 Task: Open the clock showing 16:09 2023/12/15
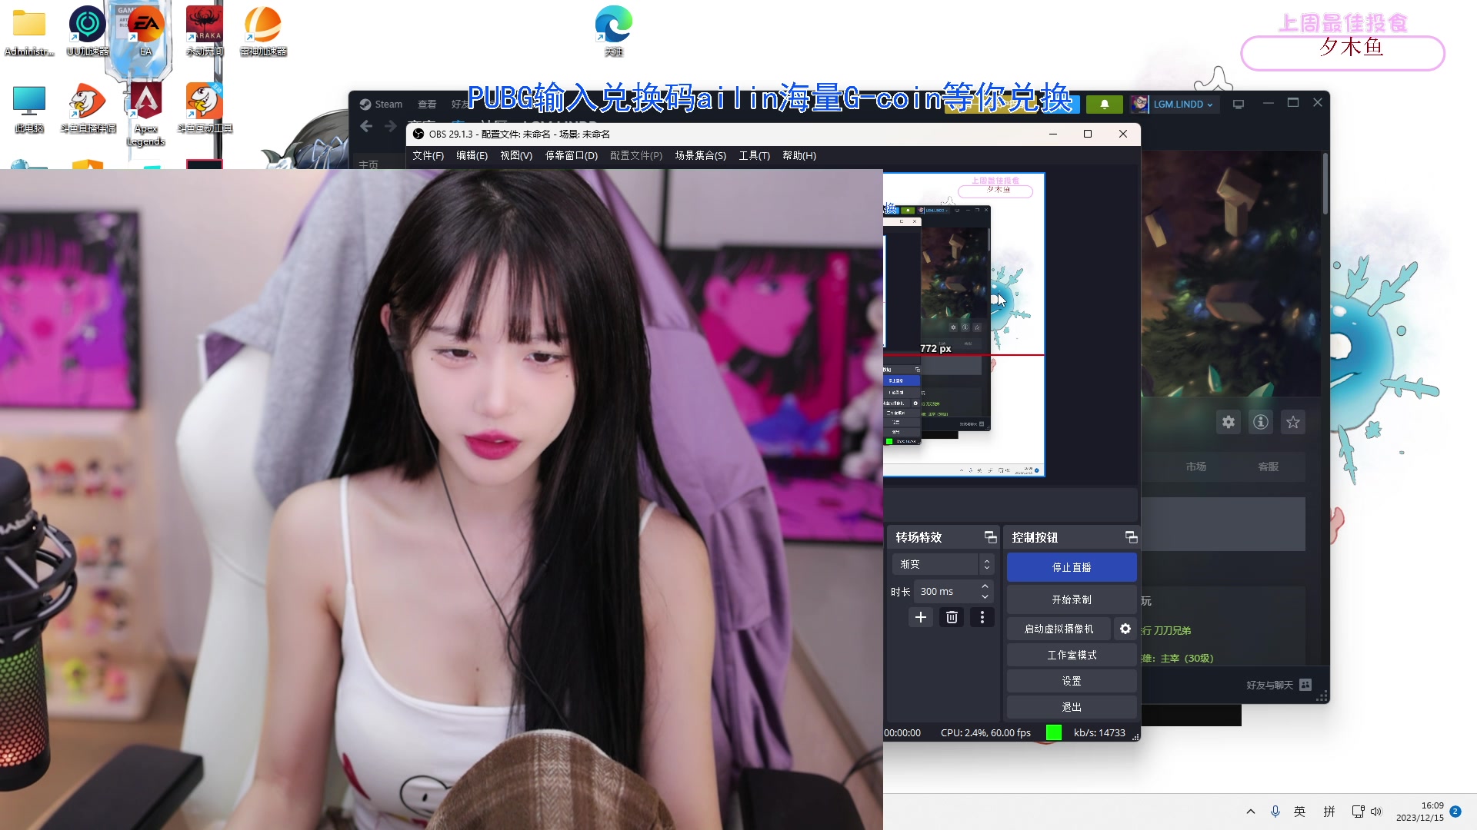(x=1420, y=812)
